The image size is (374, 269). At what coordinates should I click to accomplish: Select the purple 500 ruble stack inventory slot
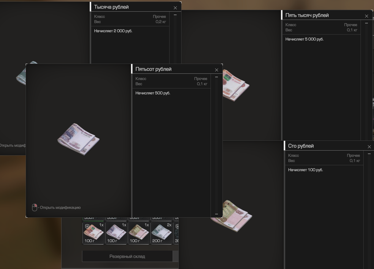116,233
